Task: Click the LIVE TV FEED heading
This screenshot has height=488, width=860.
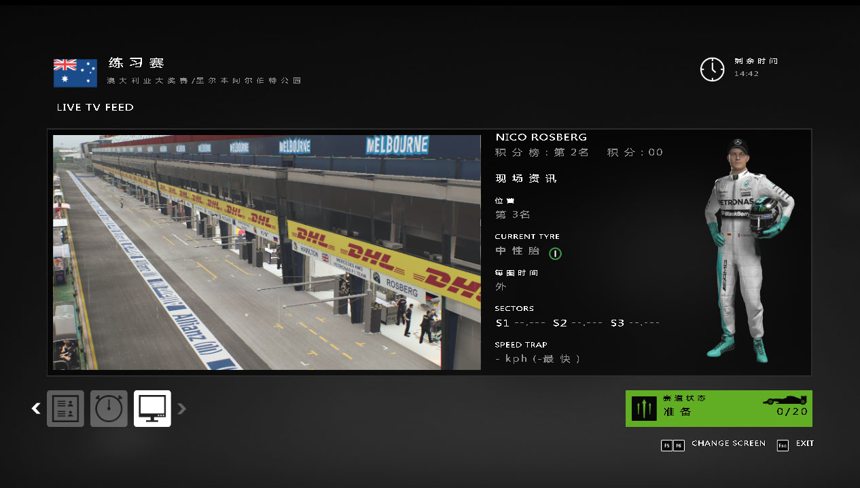Action: pyautogui.click(x=95, y=107)
